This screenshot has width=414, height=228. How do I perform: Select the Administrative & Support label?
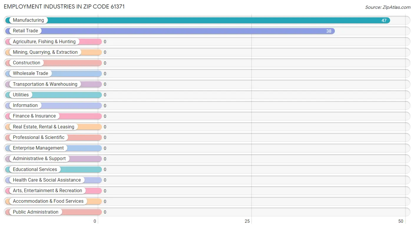39,159
